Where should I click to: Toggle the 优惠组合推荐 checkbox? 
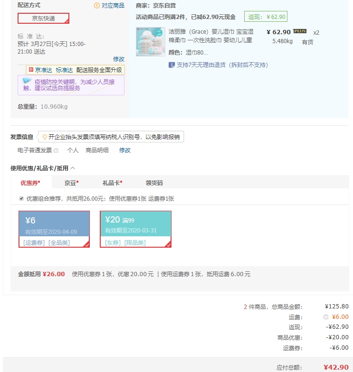pyautogui.click(x=21, y=198)
